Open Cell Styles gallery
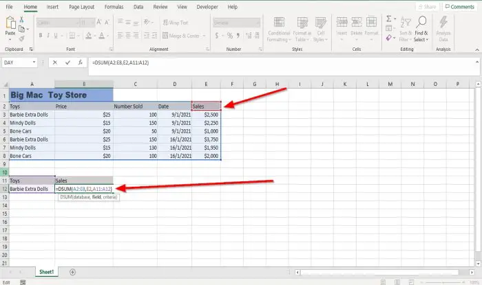482x285 pixels. (321, 30)
